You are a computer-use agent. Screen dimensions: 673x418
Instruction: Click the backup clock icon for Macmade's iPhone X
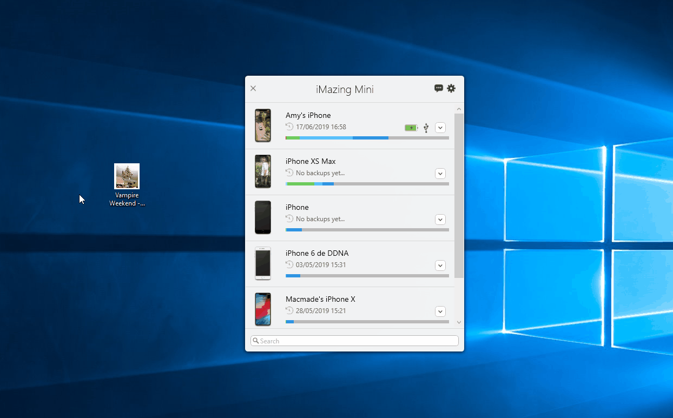pyautogui.click(x=288, y=310)
